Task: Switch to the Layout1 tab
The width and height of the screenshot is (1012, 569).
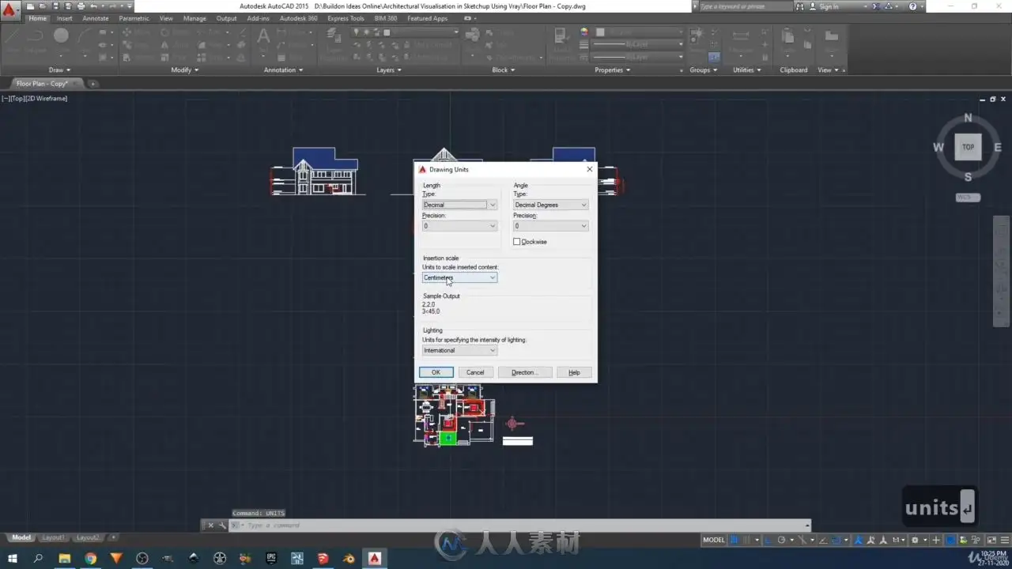Action: click(53, 537)
